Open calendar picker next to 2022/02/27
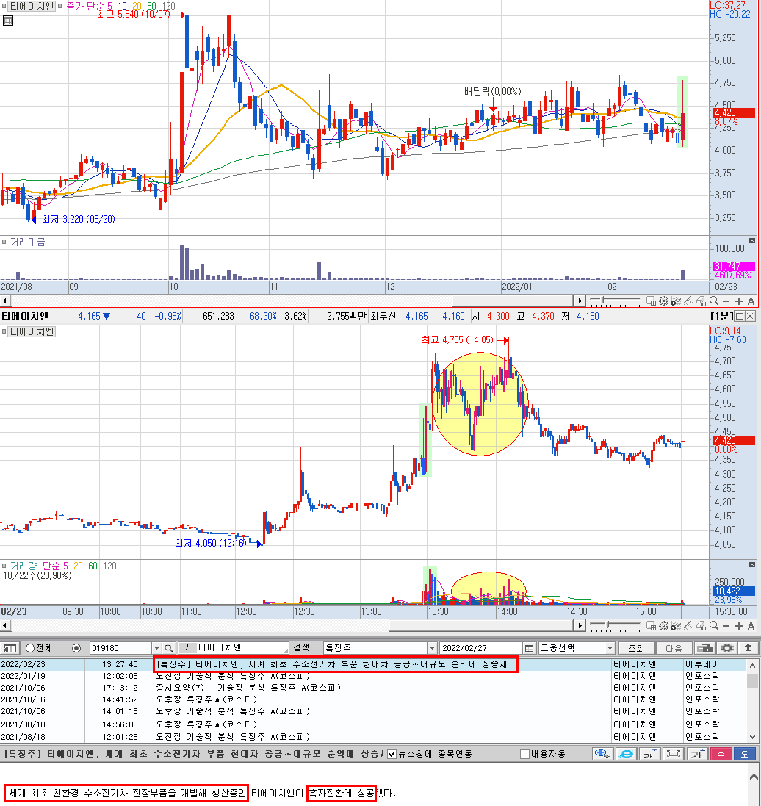 pos(529,648)
